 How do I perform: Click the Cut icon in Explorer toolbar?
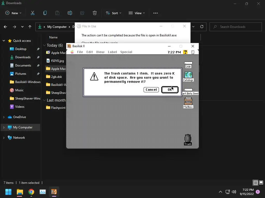click(x=33, y=13)
